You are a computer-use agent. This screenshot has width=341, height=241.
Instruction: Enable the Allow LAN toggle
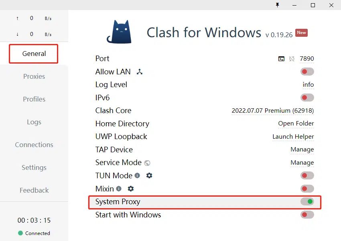pyautogui.click(x=307, y=72)
